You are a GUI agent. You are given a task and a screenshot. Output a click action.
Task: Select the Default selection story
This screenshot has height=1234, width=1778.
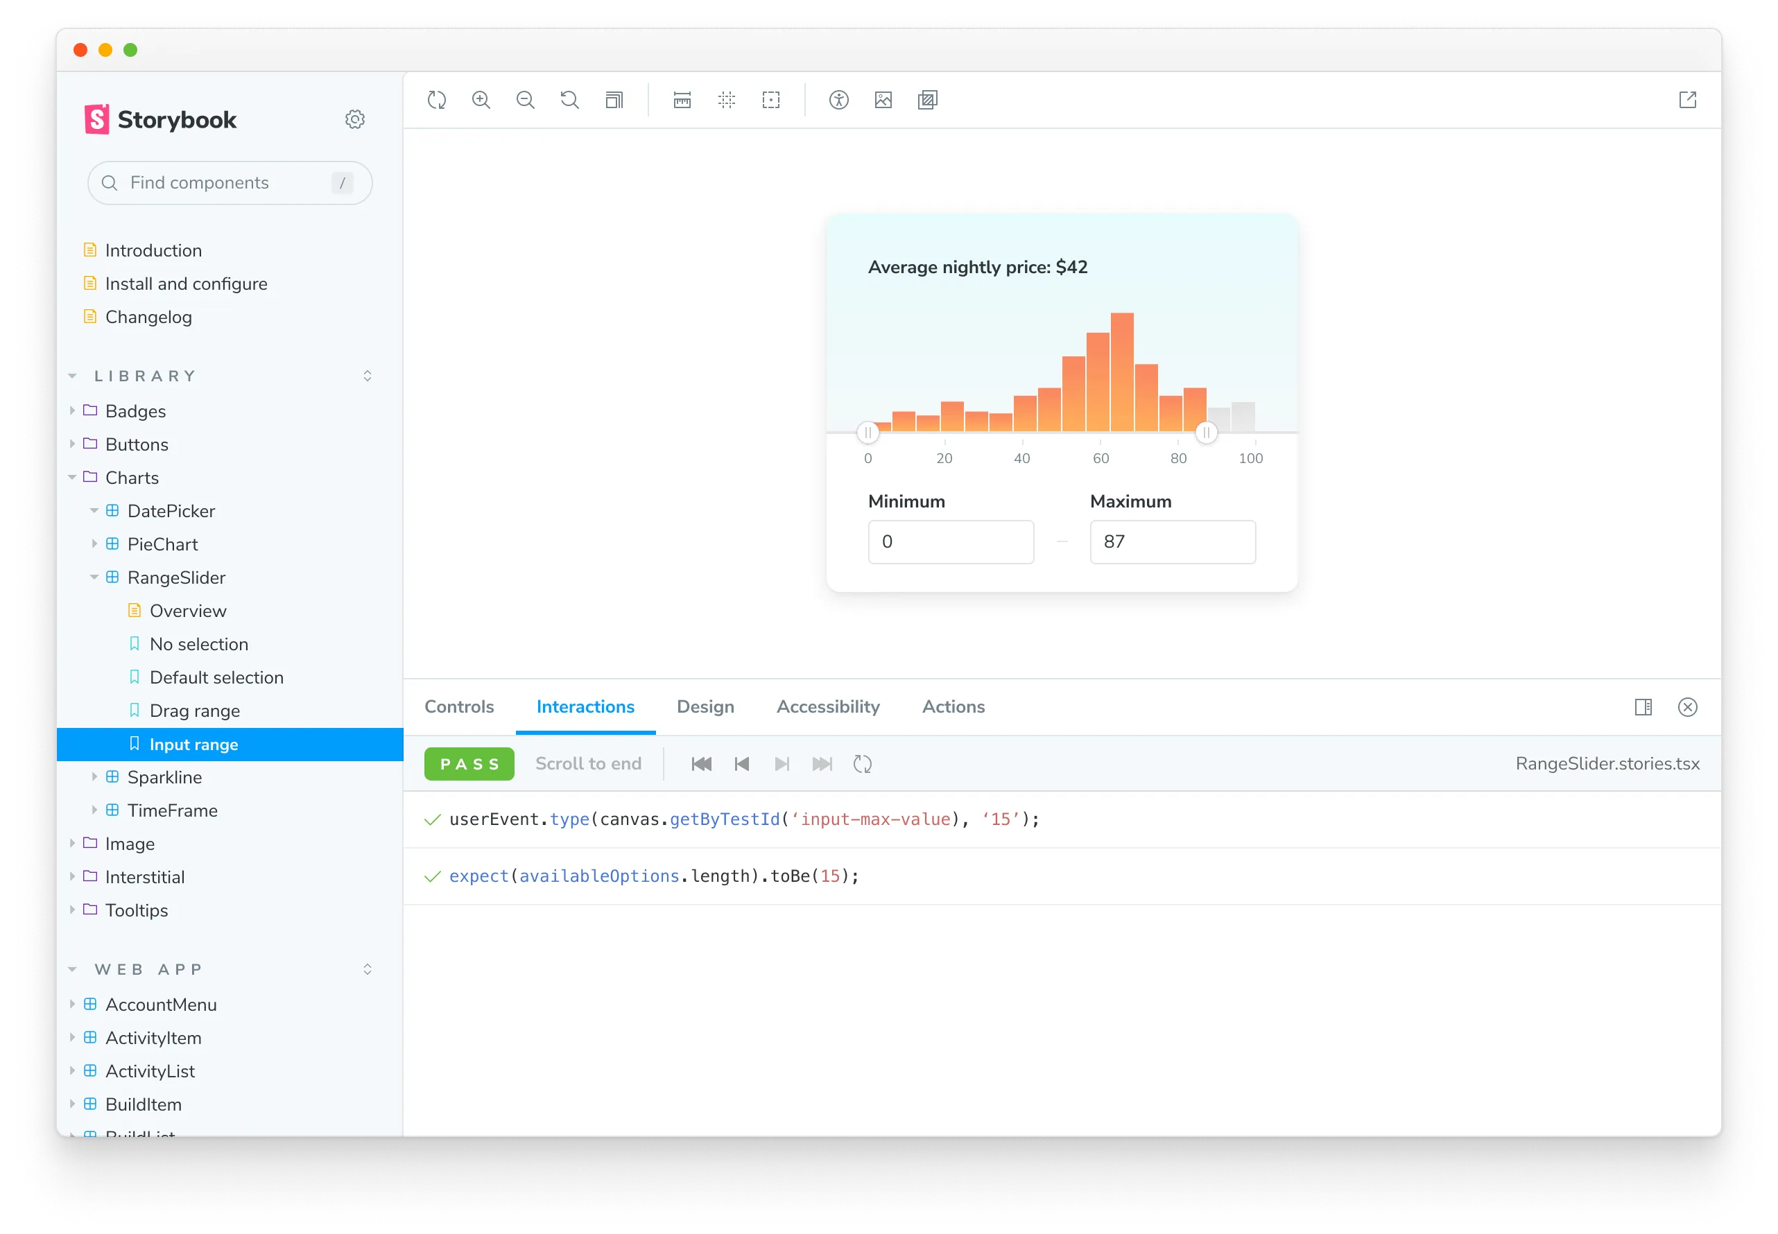(x=216, y=677)
